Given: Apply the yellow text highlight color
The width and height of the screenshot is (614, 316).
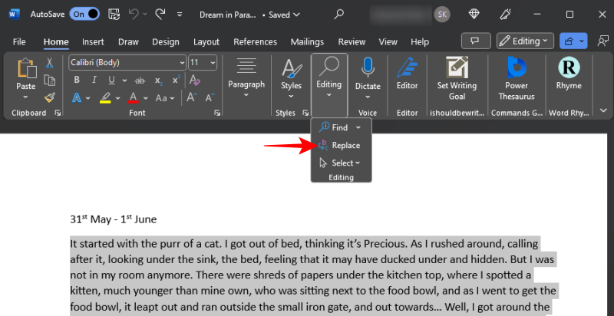Looking at the screenshot, I should pos(105,97).
